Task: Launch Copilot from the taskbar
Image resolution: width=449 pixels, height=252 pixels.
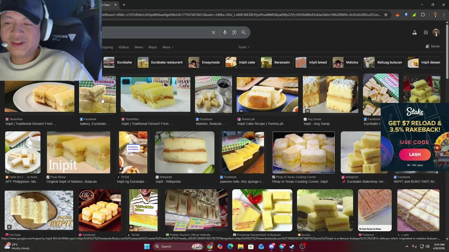Action: (220, 246)
